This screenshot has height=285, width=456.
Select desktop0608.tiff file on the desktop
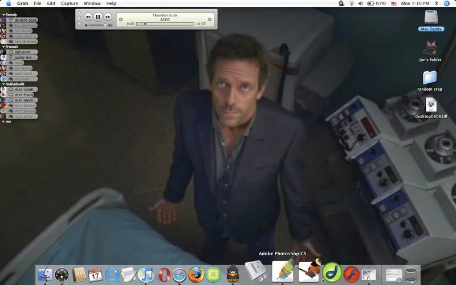click(431, 108)
